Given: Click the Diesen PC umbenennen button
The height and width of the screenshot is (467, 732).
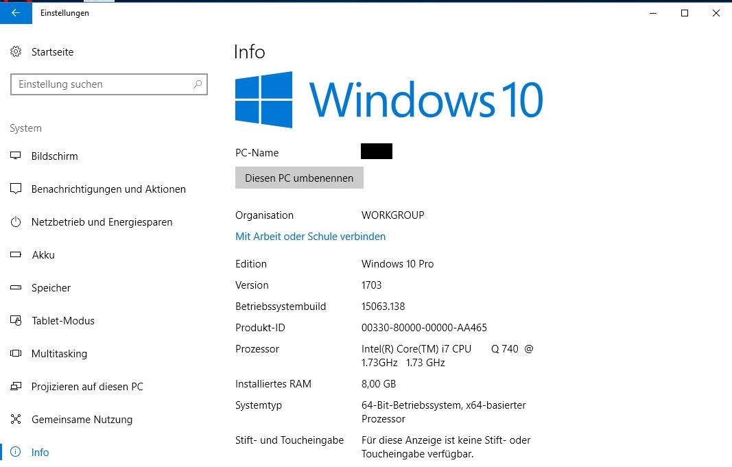Looking at the screenshot, I should pos(299,178).
